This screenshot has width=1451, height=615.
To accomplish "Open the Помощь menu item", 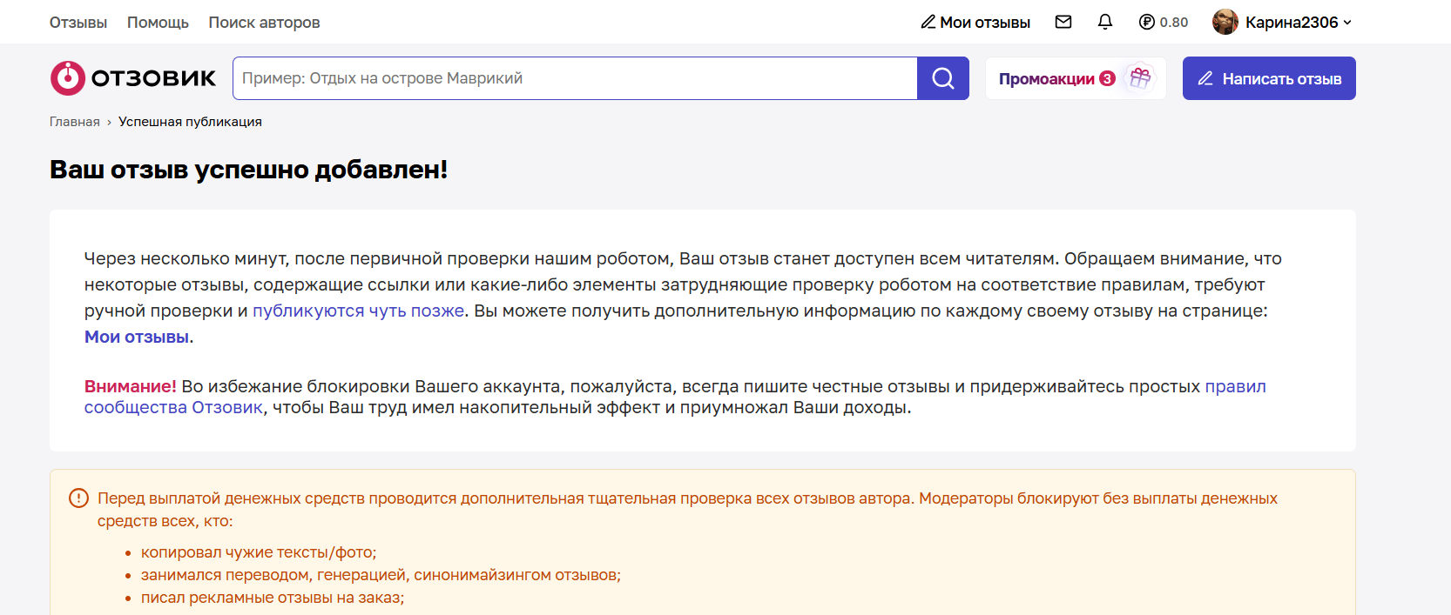I will pyautogui.click(x=158, y=23).
